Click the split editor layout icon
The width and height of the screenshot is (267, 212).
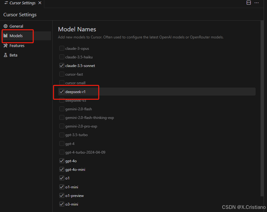point(249,2)
